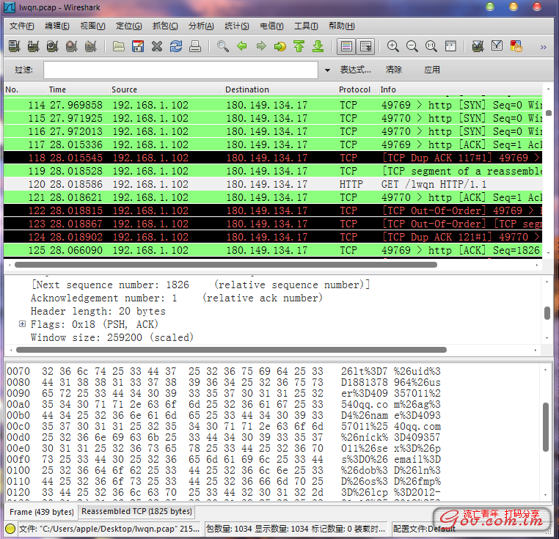
Task: Click the zoom in icon
Action: coord(393,46)
